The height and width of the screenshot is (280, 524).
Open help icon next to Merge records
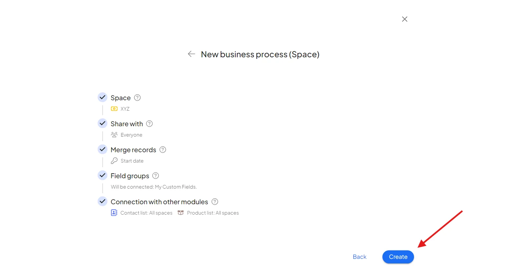tap(163, 149)
